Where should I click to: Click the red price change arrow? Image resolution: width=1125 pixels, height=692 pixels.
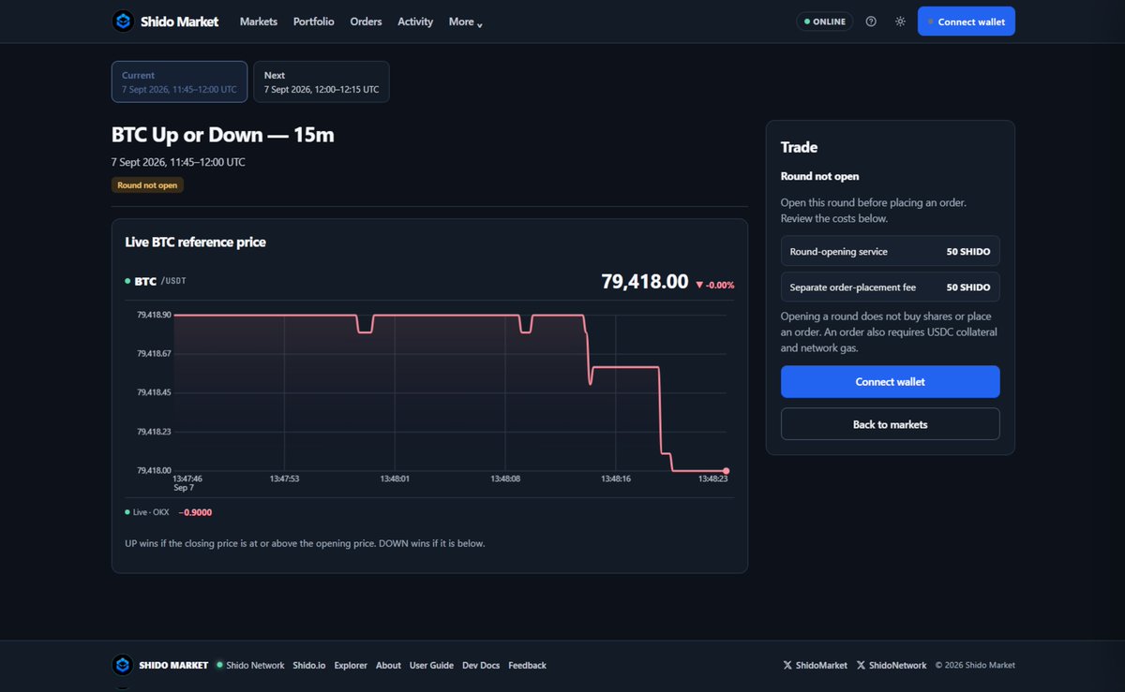pyautogui.click(x=699, y=285)
